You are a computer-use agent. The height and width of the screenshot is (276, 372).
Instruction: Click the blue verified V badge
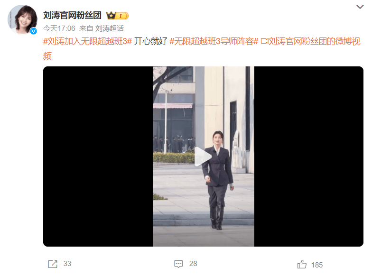click(x=33, y=31)
